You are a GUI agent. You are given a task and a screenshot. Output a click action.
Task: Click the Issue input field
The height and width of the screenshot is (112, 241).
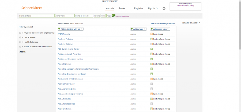click(x=103, y=16)
